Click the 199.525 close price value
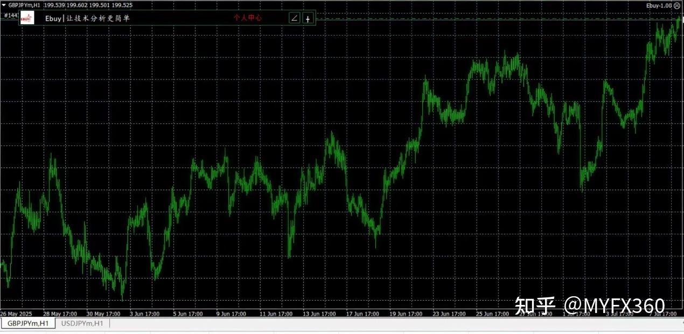This screenshot has width=684, height=334. [x=122, y=5]
